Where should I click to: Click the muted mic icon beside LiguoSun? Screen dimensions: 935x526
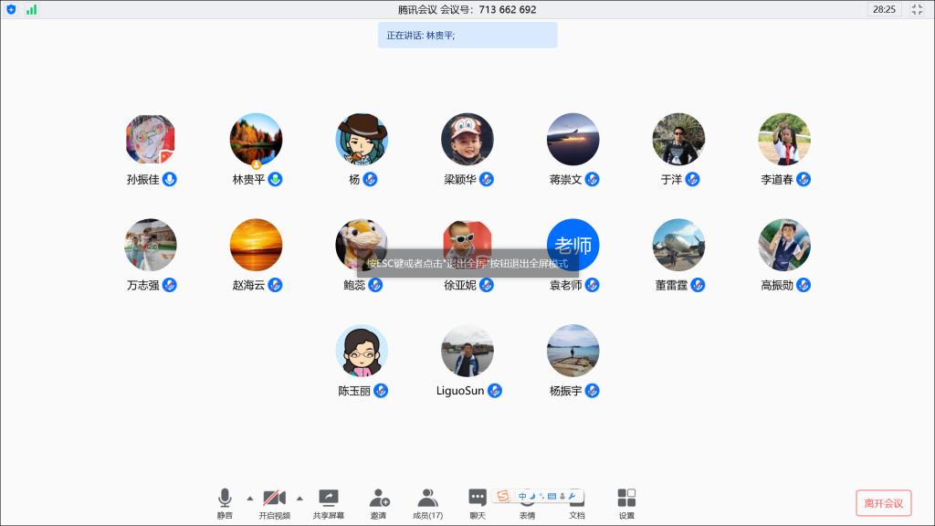[494, 391]
